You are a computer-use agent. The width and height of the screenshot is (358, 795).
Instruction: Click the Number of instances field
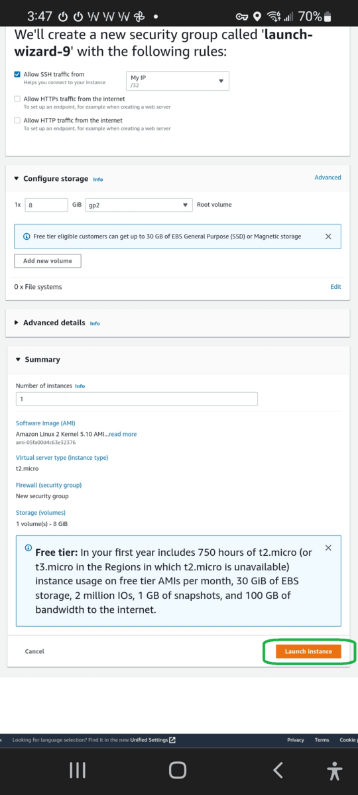[137, 399]
